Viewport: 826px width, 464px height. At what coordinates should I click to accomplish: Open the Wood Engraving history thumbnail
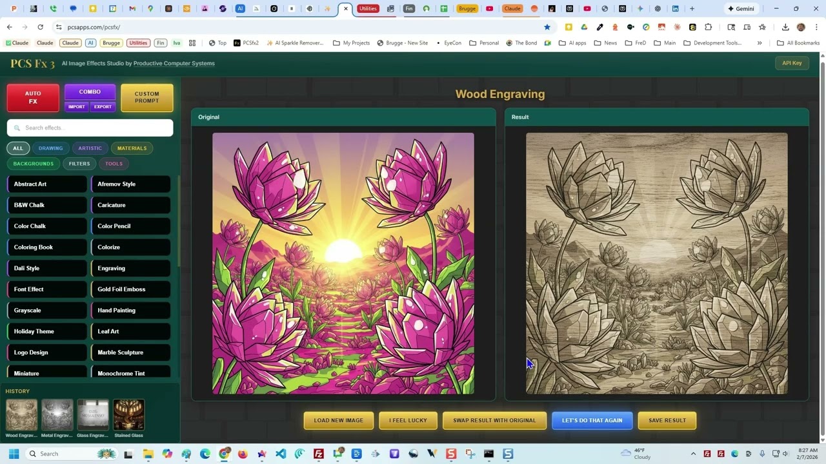pos(21,415)
